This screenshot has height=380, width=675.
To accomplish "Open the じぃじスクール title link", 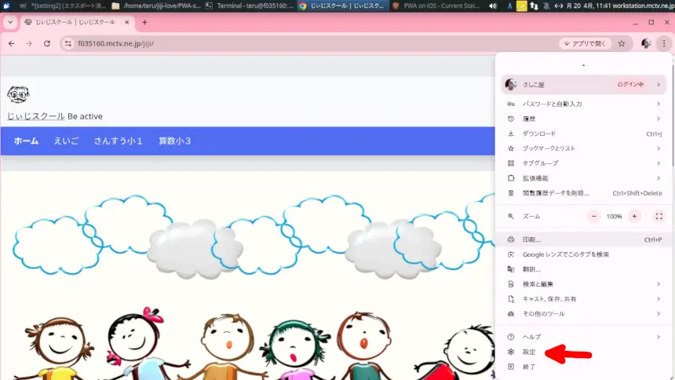I will [36, 116].
